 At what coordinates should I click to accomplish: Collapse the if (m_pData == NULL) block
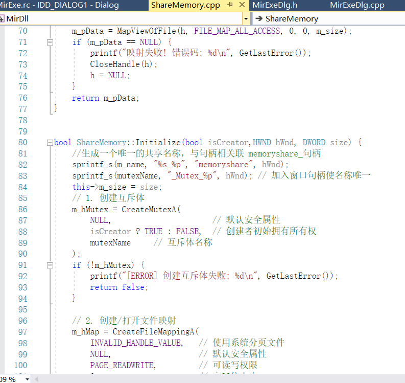(50, 42)
